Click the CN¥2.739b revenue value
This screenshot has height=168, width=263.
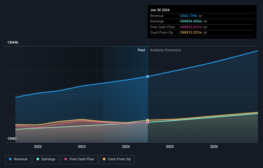pyautogui.click(x=188, y=16)
